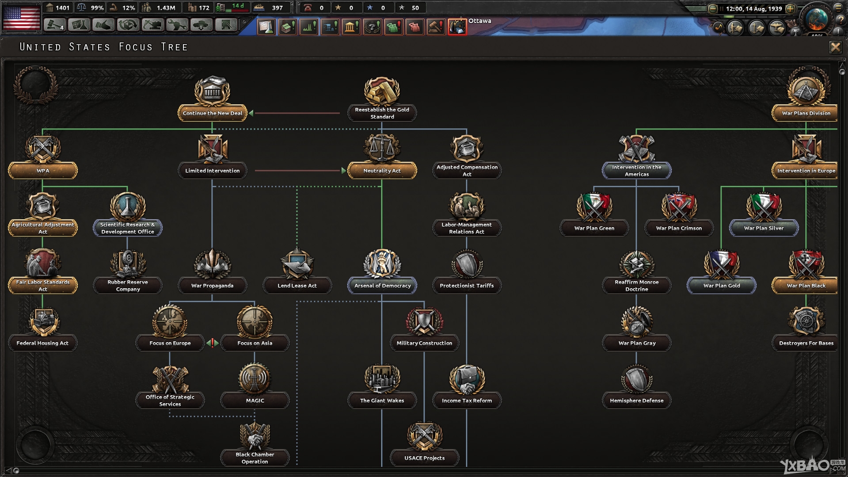
Task: Open the Production wrench tab
Action: tap(177, 25)
